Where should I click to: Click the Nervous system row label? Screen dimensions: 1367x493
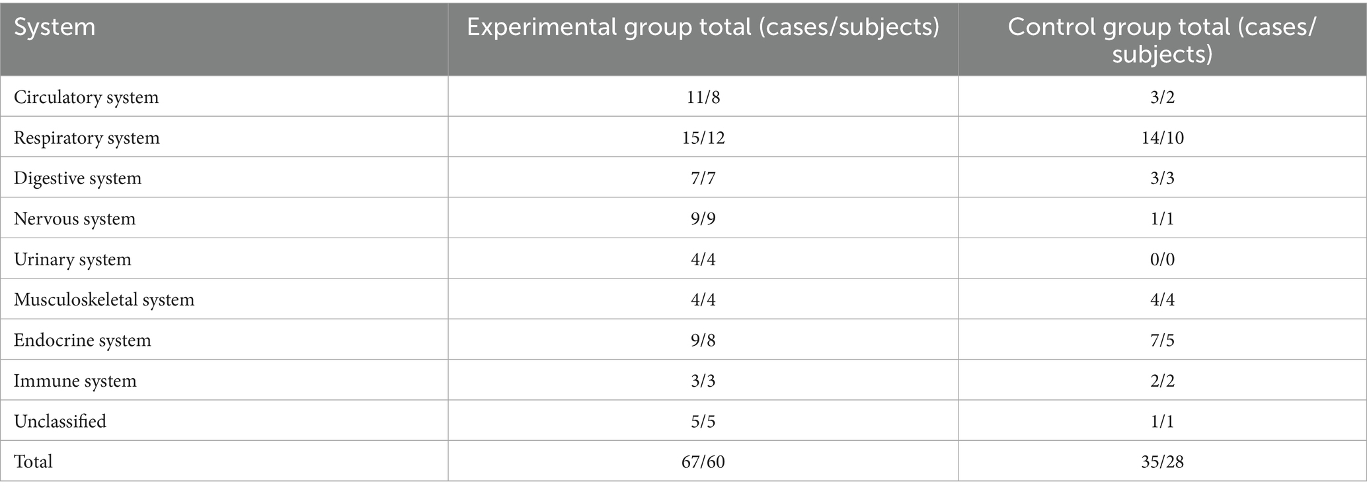tap(75, 219)
